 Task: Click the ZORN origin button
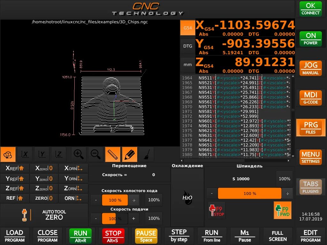coord(73,188)
